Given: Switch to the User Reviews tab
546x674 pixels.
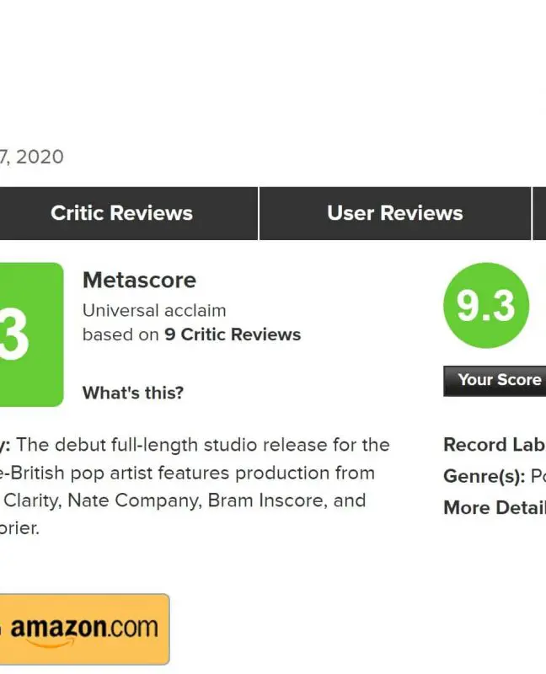Looking at the screenshot, I should (394, 213).
